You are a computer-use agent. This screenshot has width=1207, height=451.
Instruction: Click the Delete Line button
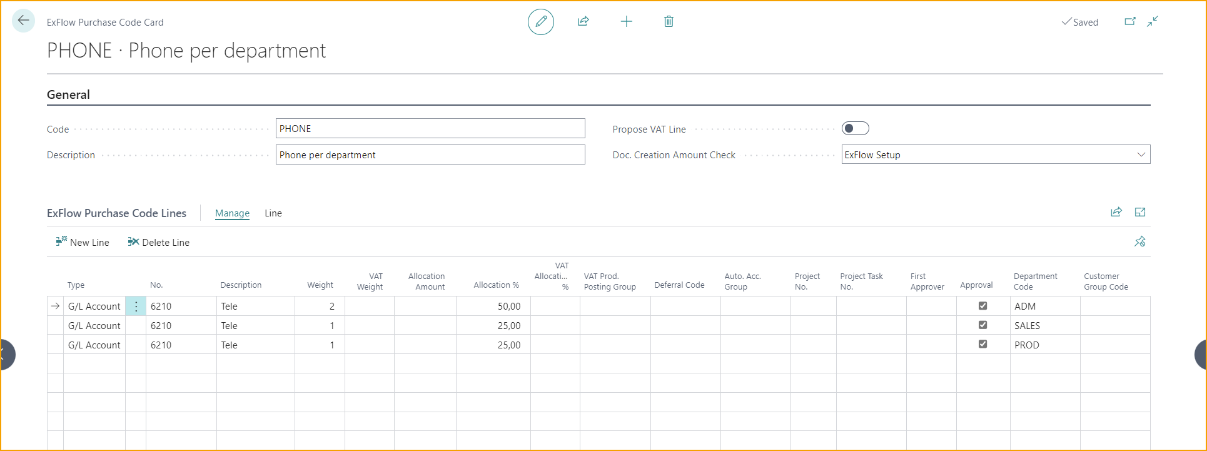pos(159,242)
